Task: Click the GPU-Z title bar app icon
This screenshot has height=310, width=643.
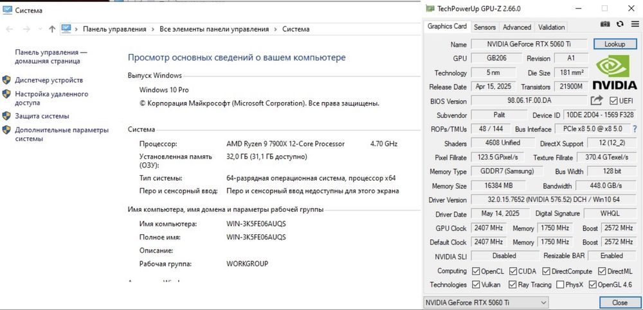Action: 430,8
